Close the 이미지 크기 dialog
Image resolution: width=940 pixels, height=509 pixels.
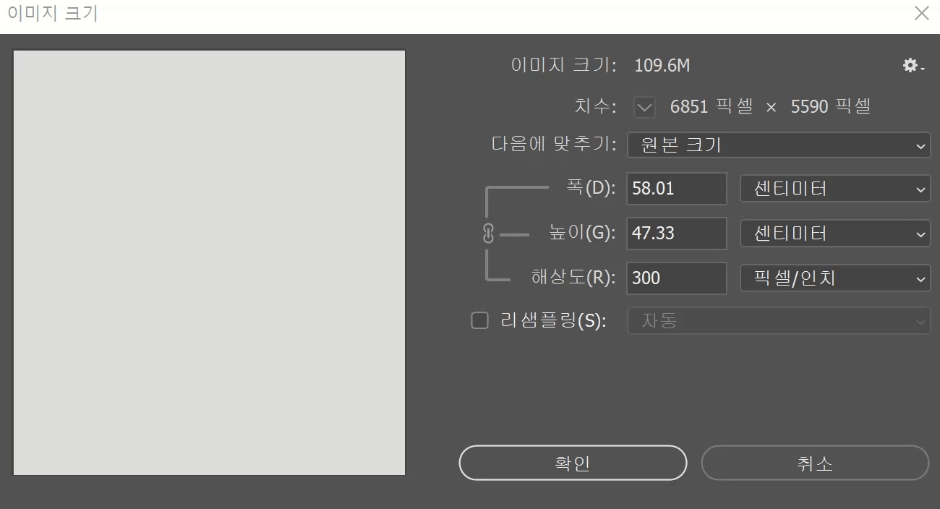tap(921, 13)
